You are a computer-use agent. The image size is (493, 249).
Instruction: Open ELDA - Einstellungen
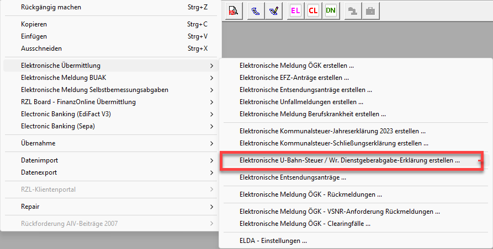click(273, 241)
